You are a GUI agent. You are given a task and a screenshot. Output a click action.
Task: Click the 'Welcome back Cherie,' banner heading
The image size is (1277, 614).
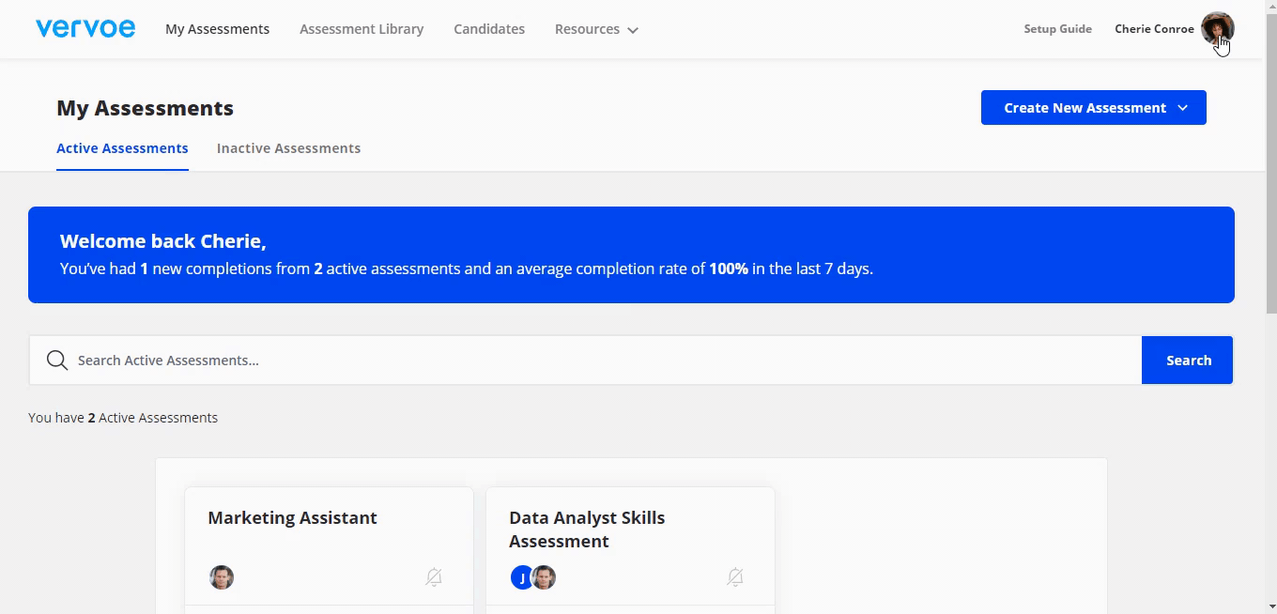tap(163, 241)
